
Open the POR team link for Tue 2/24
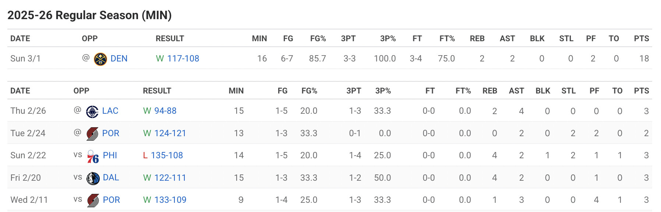[111, 133]
